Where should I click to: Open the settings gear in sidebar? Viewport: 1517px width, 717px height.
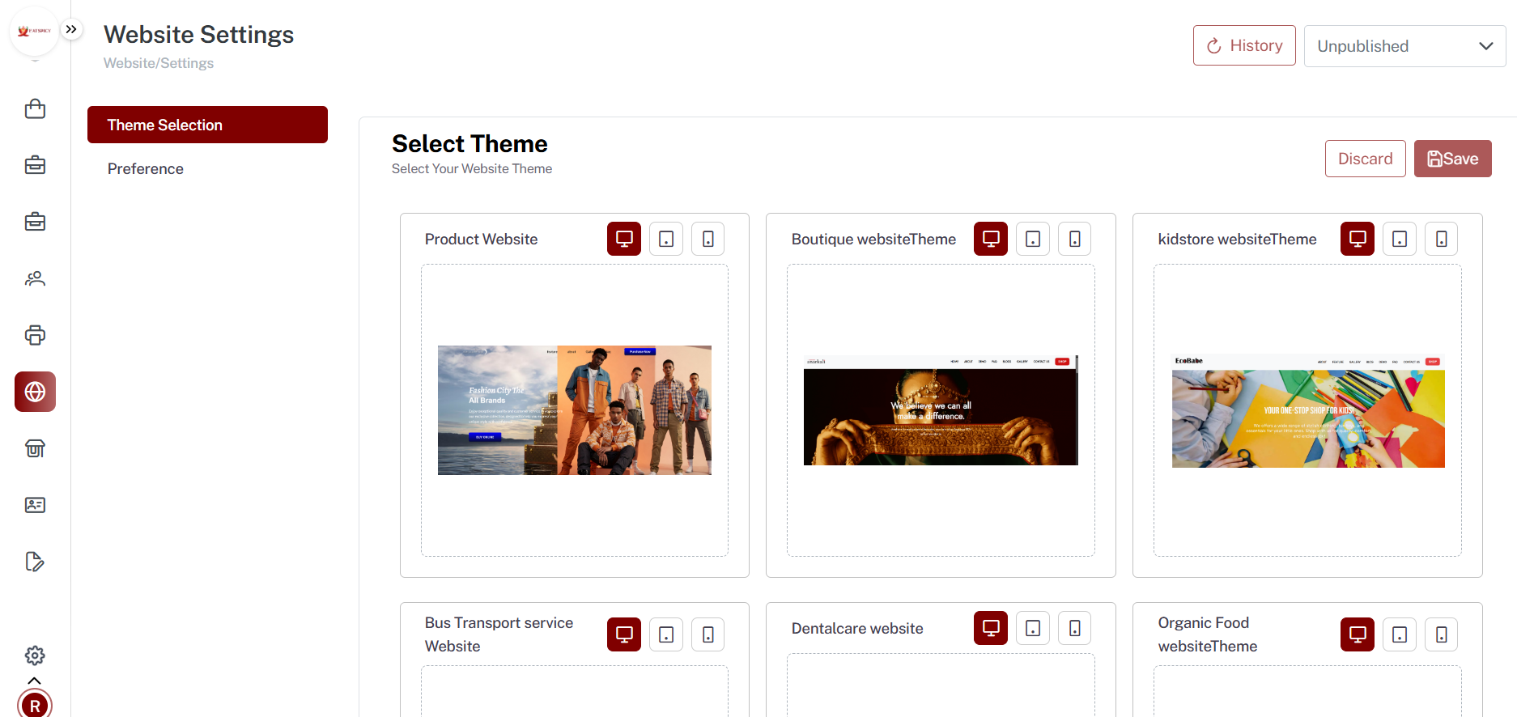coord(35,655)
